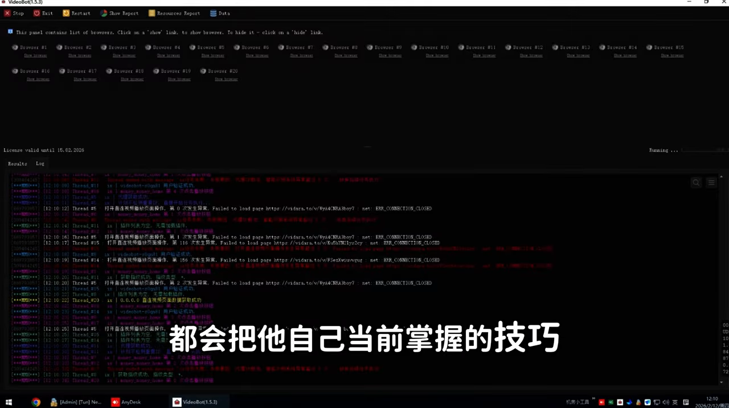This screenshot has width=729, height=408.
Task: Show browser link under Browser #14
Action: point(625,56)
